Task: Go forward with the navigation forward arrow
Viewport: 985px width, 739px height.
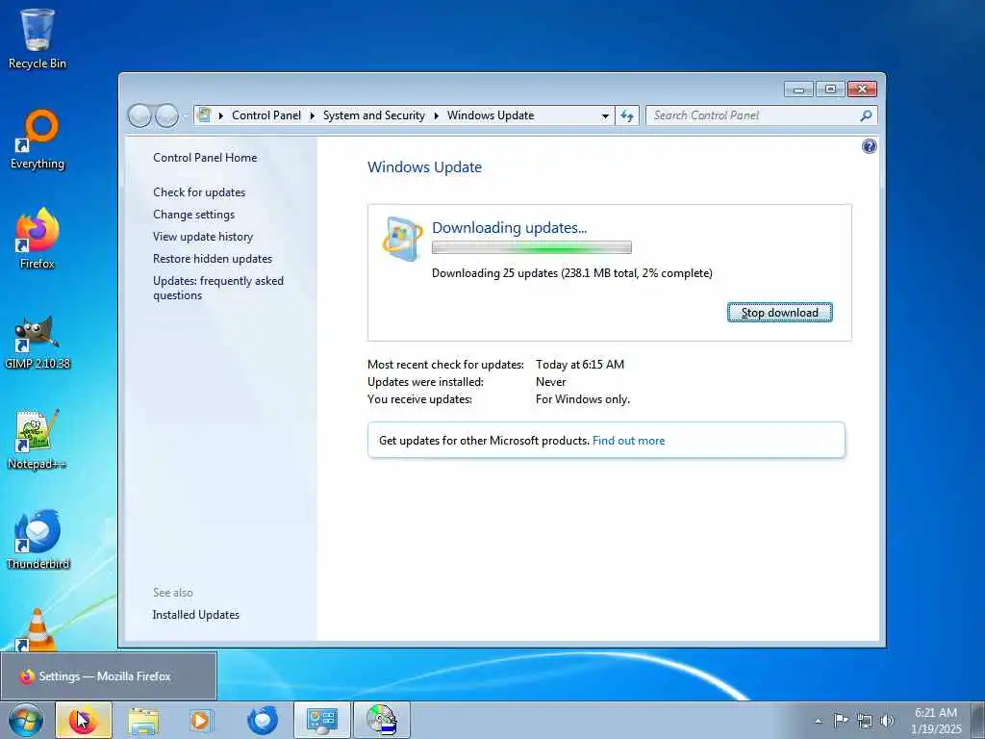Action: tap(166, 115)
